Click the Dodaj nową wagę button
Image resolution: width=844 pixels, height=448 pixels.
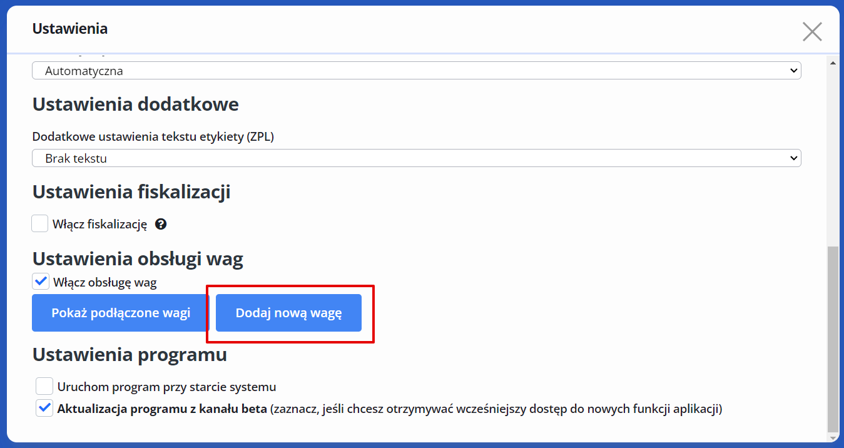[x=288, y=313]
